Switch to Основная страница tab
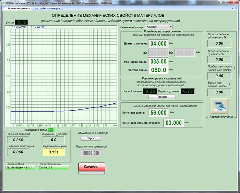The image size is (240, 193). click(x=19, y=9)
